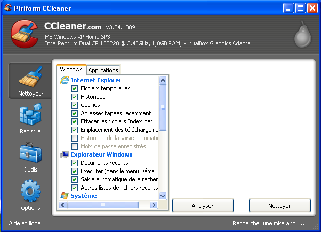This screenshot has width=321, height=232.
Task: Click the horizontal scrollbar thumb
Action: [103, 205]
